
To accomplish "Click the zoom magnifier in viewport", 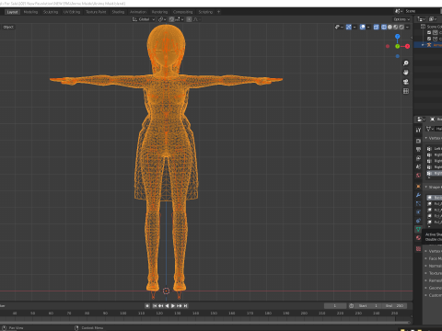I will (406, 63).
